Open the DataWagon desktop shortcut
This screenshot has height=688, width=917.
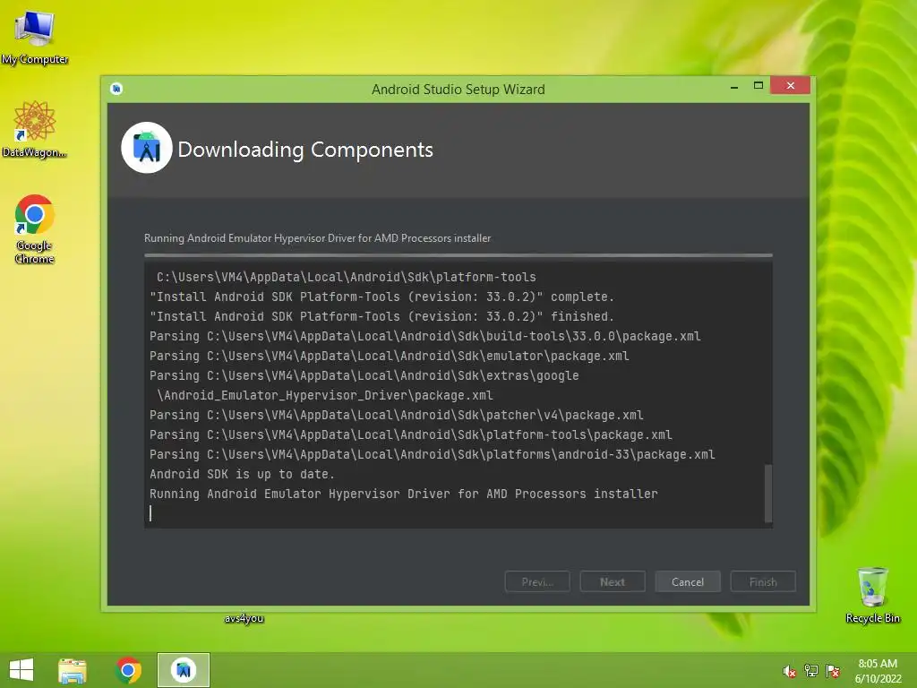coord(35,129)
